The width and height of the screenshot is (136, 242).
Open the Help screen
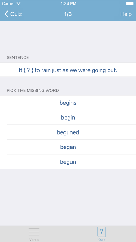pyautogui.click(x=126, y=14)
